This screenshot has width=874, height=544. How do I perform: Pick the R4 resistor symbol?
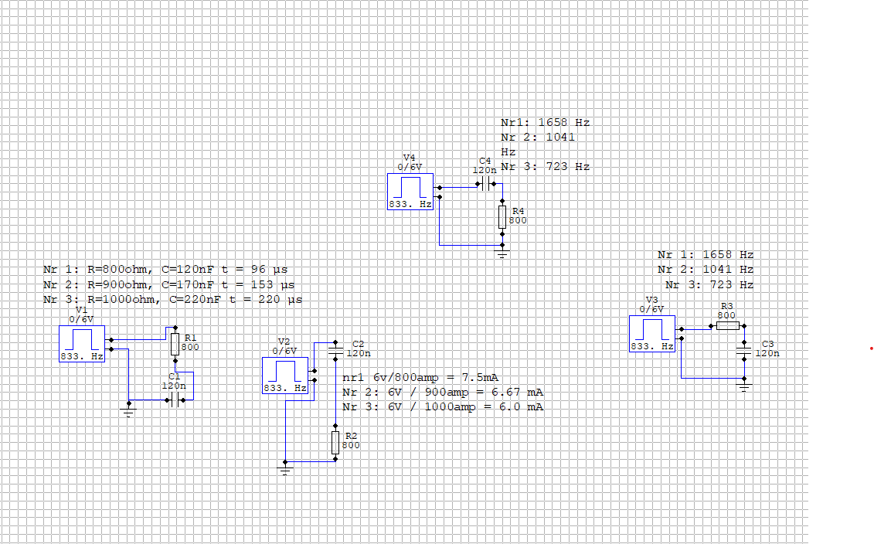tap(502, 217)
